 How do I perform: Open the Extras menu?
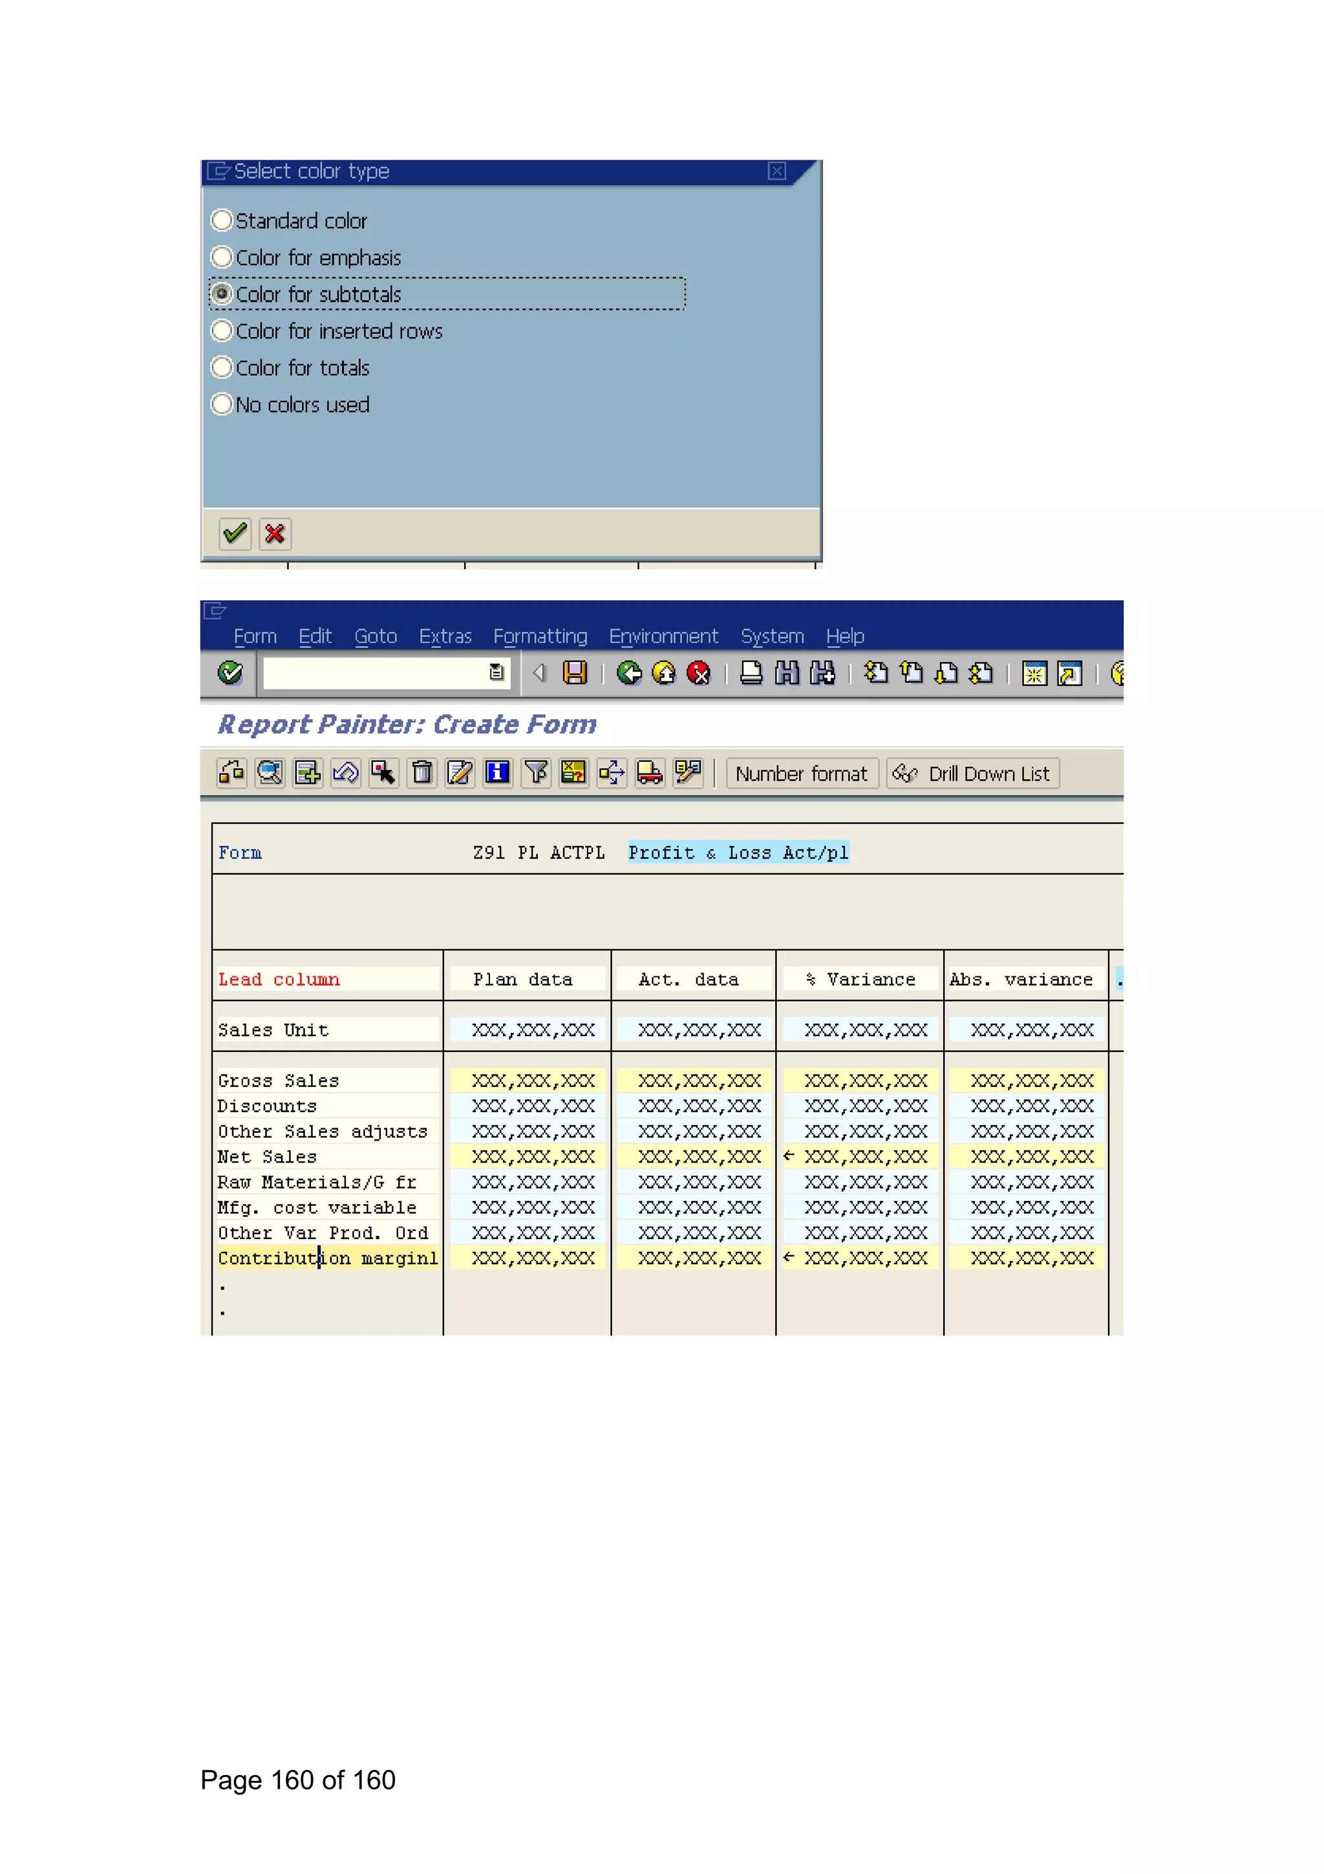[445, 636]
